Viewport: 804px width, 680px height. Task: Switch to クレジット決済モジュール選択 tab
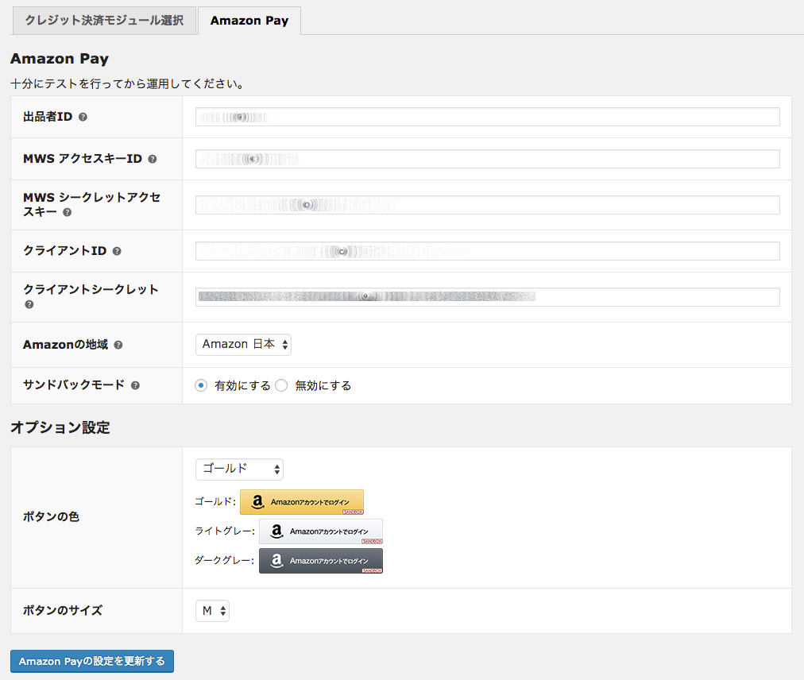pyautogui.click(x=104, y=21)
